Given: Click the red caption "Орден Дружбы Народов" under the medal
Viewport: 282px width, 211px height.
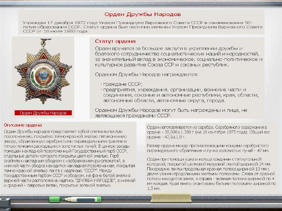Looking at the screenshot, I should pos(43,113).
